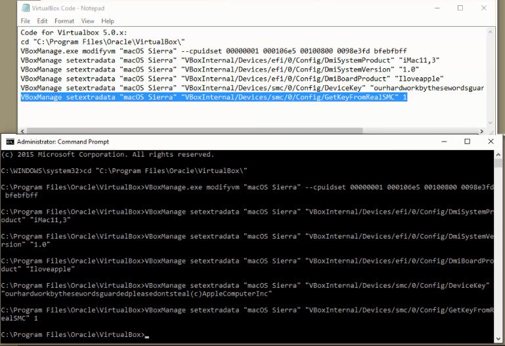Click the Command Prompt vertical scrollbar thumb
Viewport: 505px width, 346px height.
coord(499,164)
